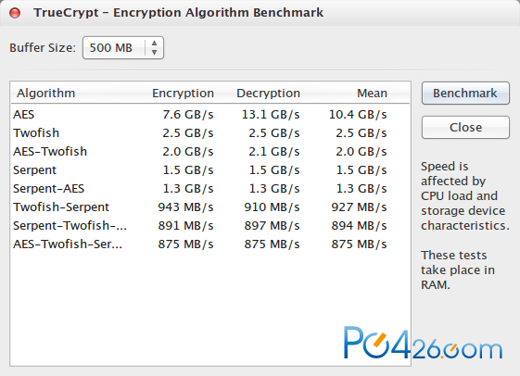Select the Serpent-Twofish-... row
The height and width of the screenshot is (376, 520).
[210, 226]
